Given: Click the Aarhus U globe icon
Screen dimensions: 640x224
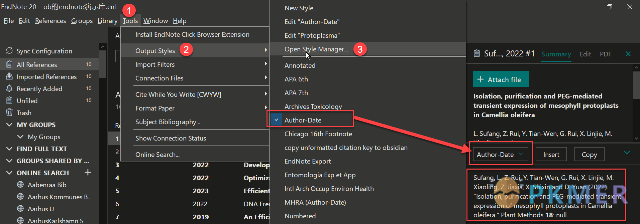Looking at the screenshot, I should [x=20, y=209].
